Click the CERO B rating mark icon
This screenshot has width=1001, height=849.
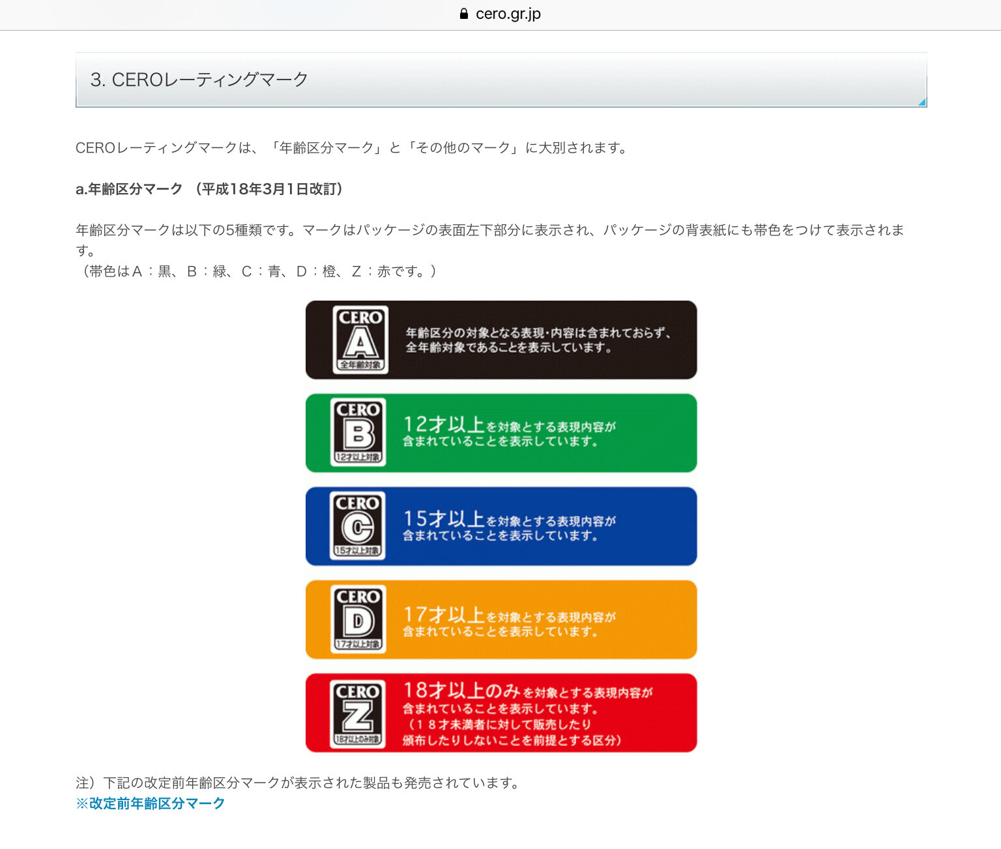pos(358,432)
